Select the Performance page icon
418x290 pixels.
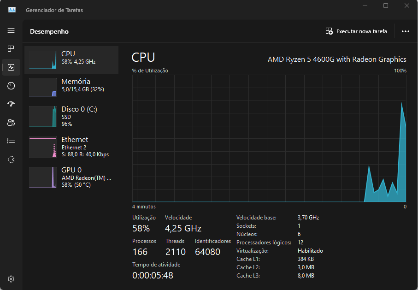click(11, 67)
